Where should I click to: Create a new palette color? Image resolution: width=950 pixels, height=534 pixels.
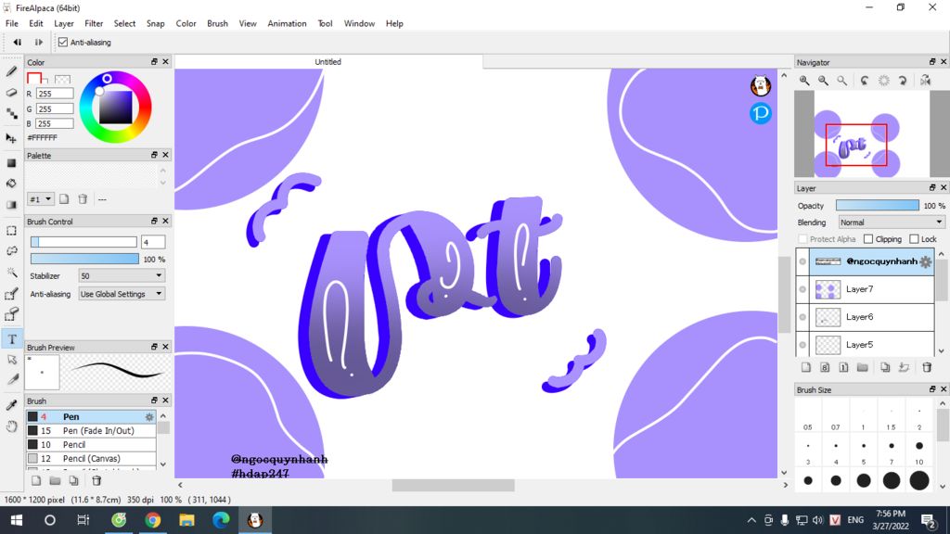pyautogui.click(x=64, y=199)
